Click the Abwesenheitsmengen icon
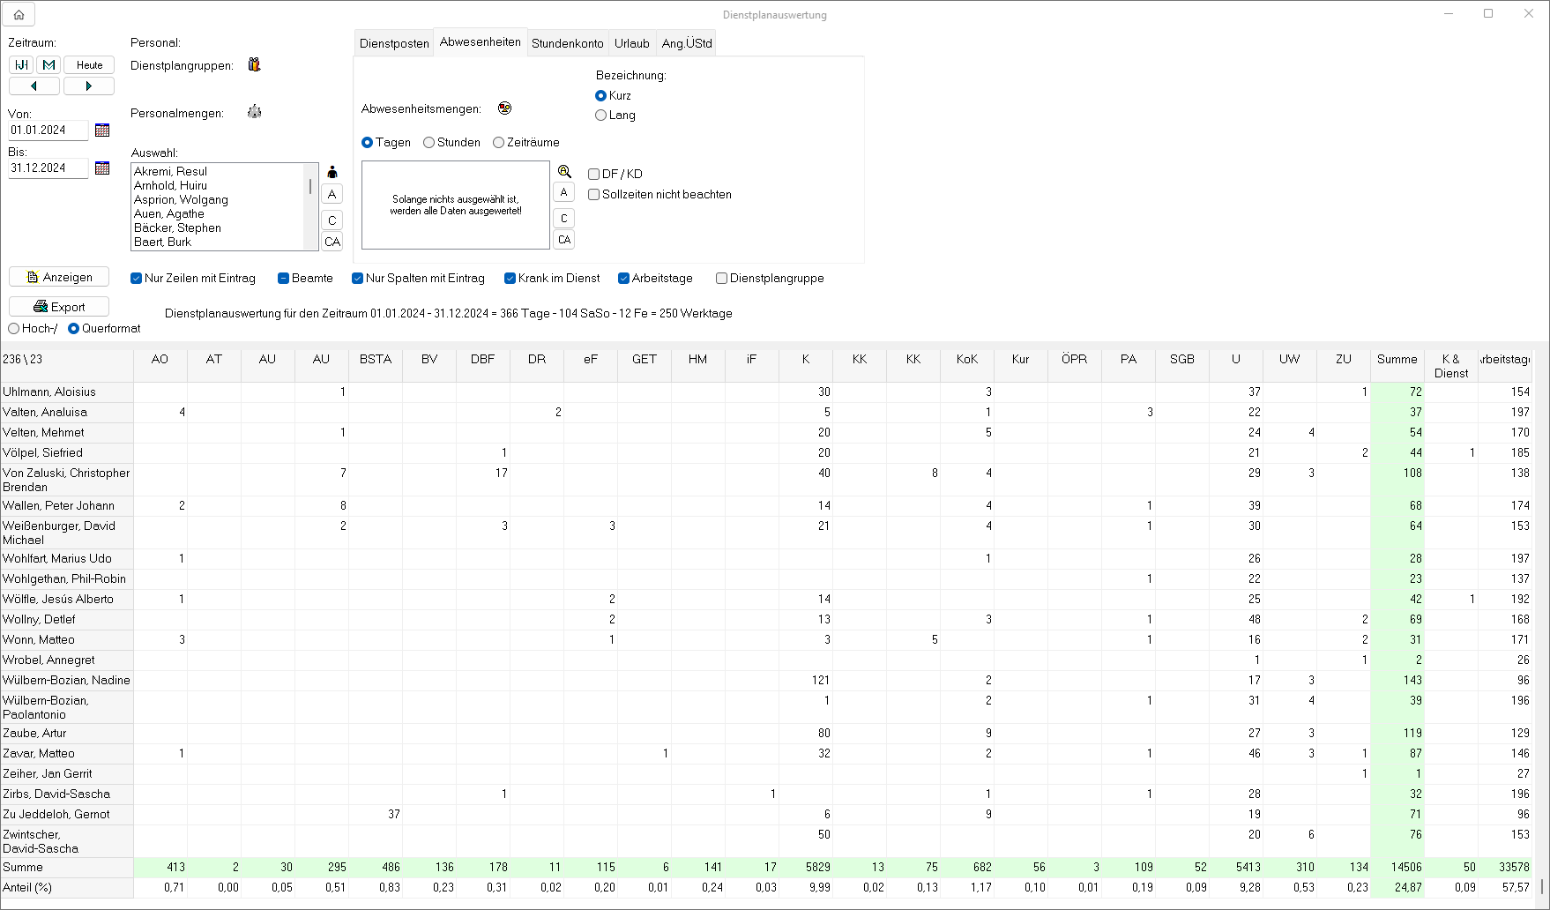Viewport: 1550px width, 910px height. coord(504,108)
